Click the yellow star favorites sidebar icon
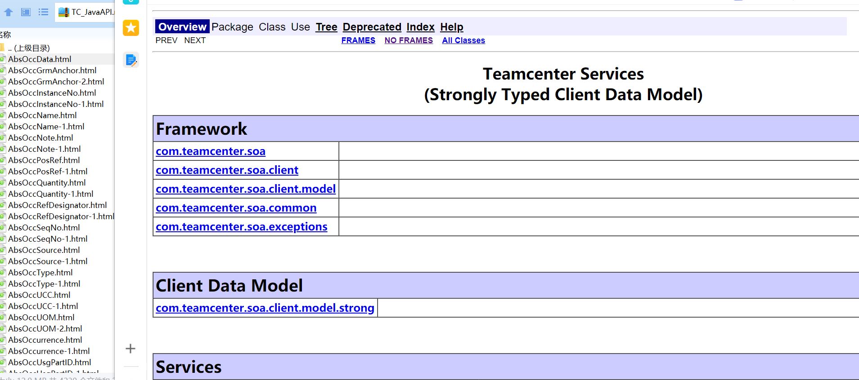859x380 pixels. [131, 28]
